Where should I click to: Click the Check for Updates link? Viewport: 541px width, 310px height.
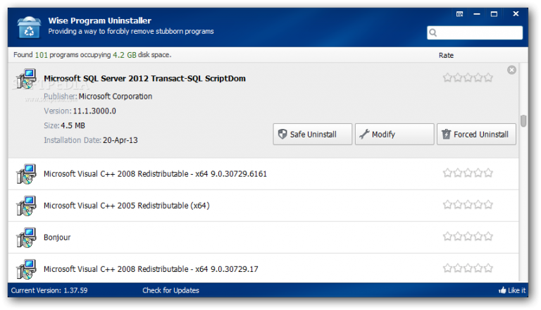coord(170,290)
